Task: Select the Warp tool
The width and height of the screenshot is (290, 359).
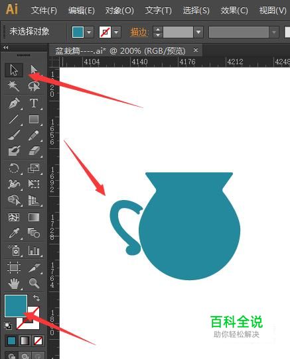Action: pos(14,184)
